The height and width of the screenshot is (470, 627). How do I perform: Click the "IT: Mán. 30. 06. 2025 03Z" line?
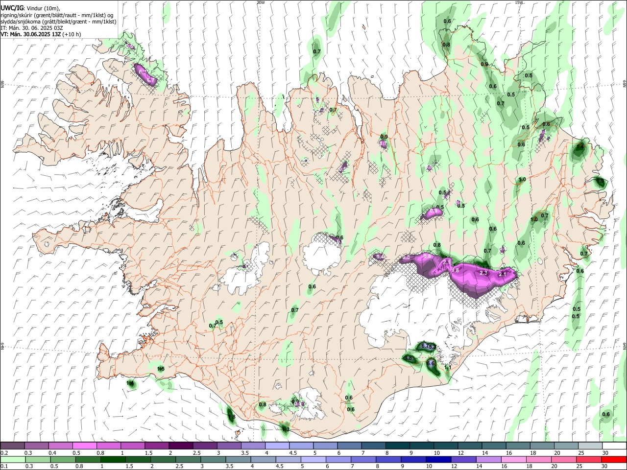32,28
